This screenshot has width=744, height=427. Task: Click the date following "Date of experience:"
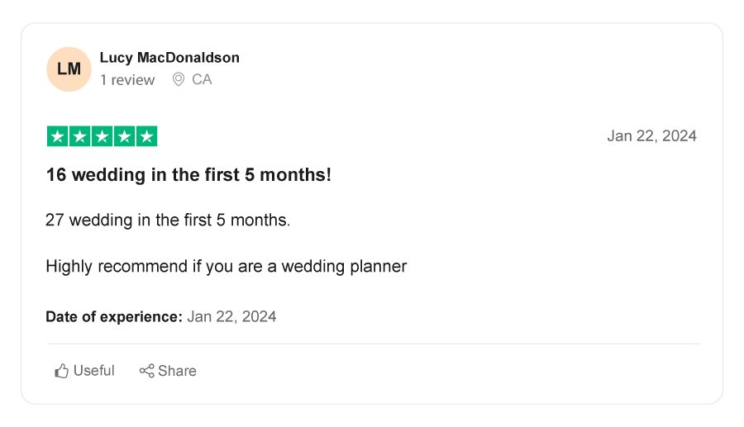point(231,316)
